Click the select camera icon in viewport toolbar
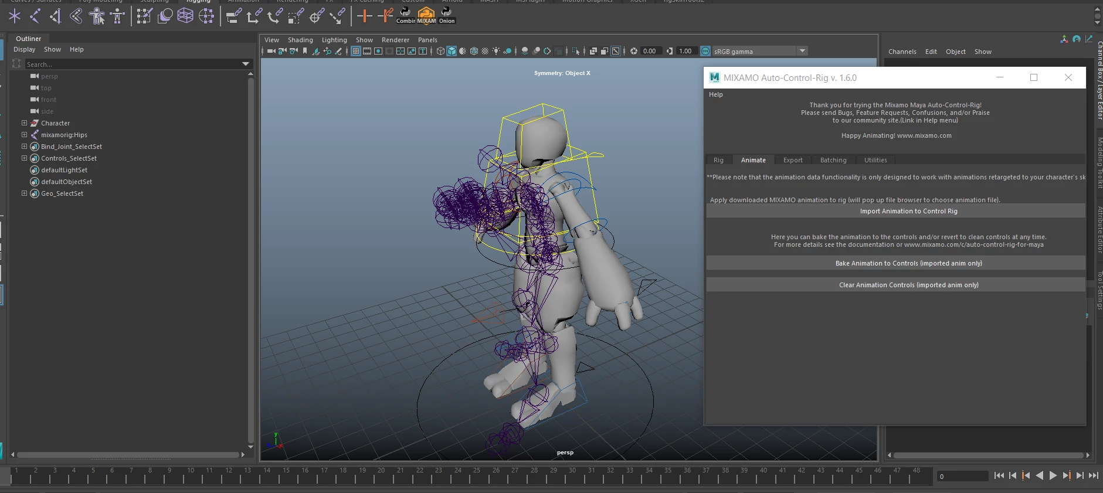 click(x=271, y=51)
